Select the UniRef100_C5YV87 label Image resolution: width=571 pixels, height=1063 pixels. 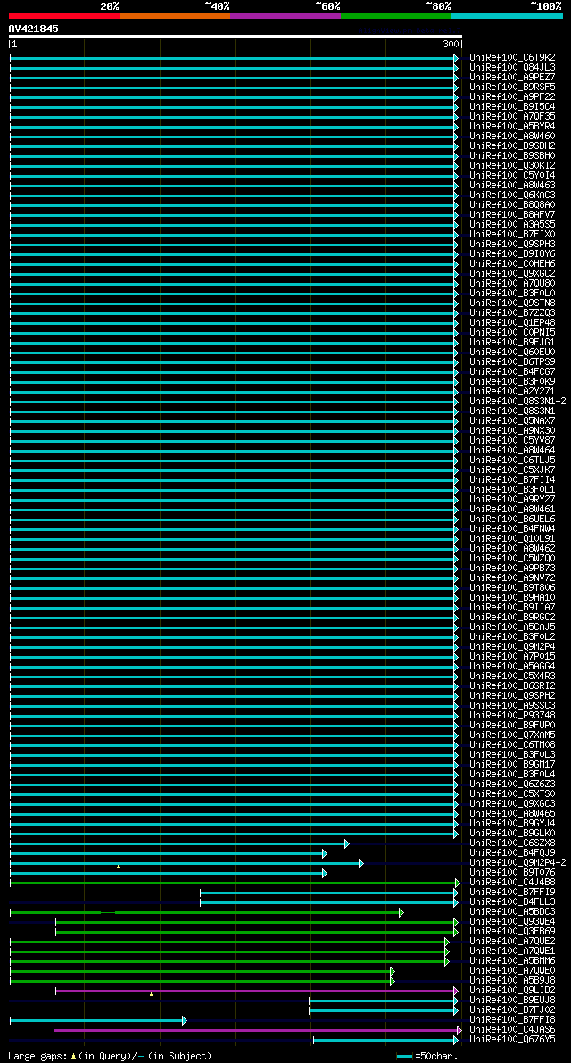click(x=512, y=441)
